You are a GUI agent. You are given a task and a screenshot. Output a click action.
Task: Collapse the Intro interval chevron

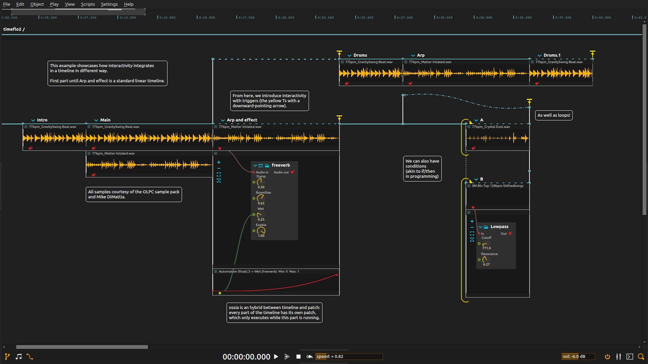33,120
